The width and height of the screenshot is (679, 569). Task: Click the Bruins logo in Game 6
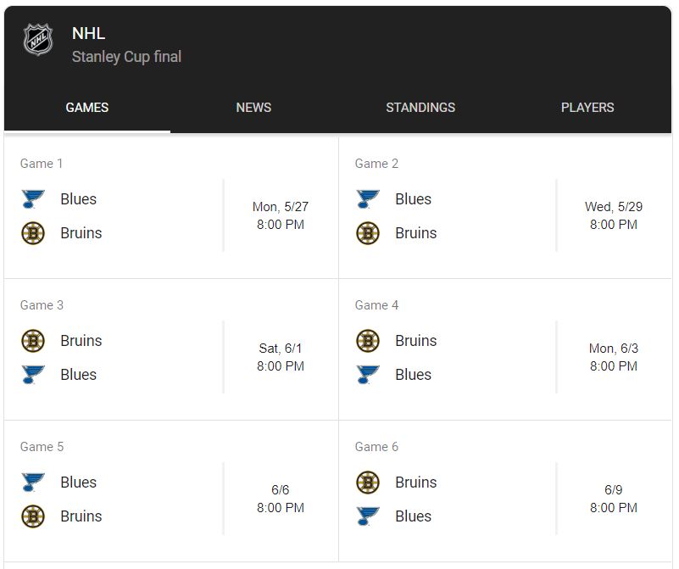368,483
